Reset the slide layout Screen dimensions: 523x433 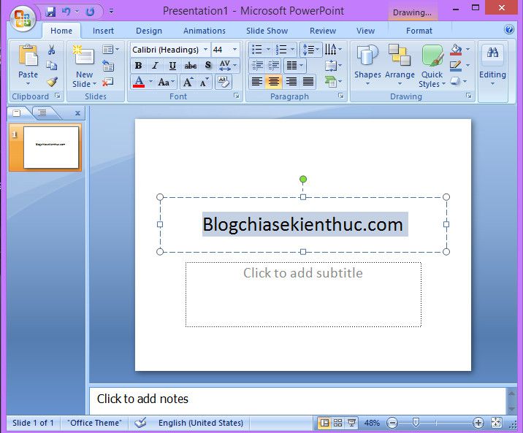click(x=108, y=66)
